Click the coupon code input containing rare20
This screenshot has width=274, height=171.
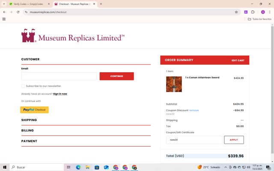click(194, 140)
